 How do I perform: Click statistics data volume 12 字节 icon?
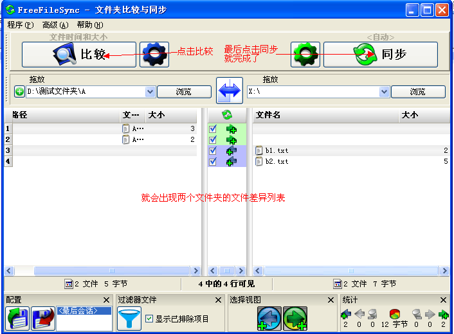pyautogui.click(x=395, y=313)
